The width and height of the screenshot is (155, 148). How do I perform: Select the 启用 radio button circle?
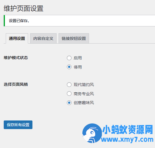point(69,58)
